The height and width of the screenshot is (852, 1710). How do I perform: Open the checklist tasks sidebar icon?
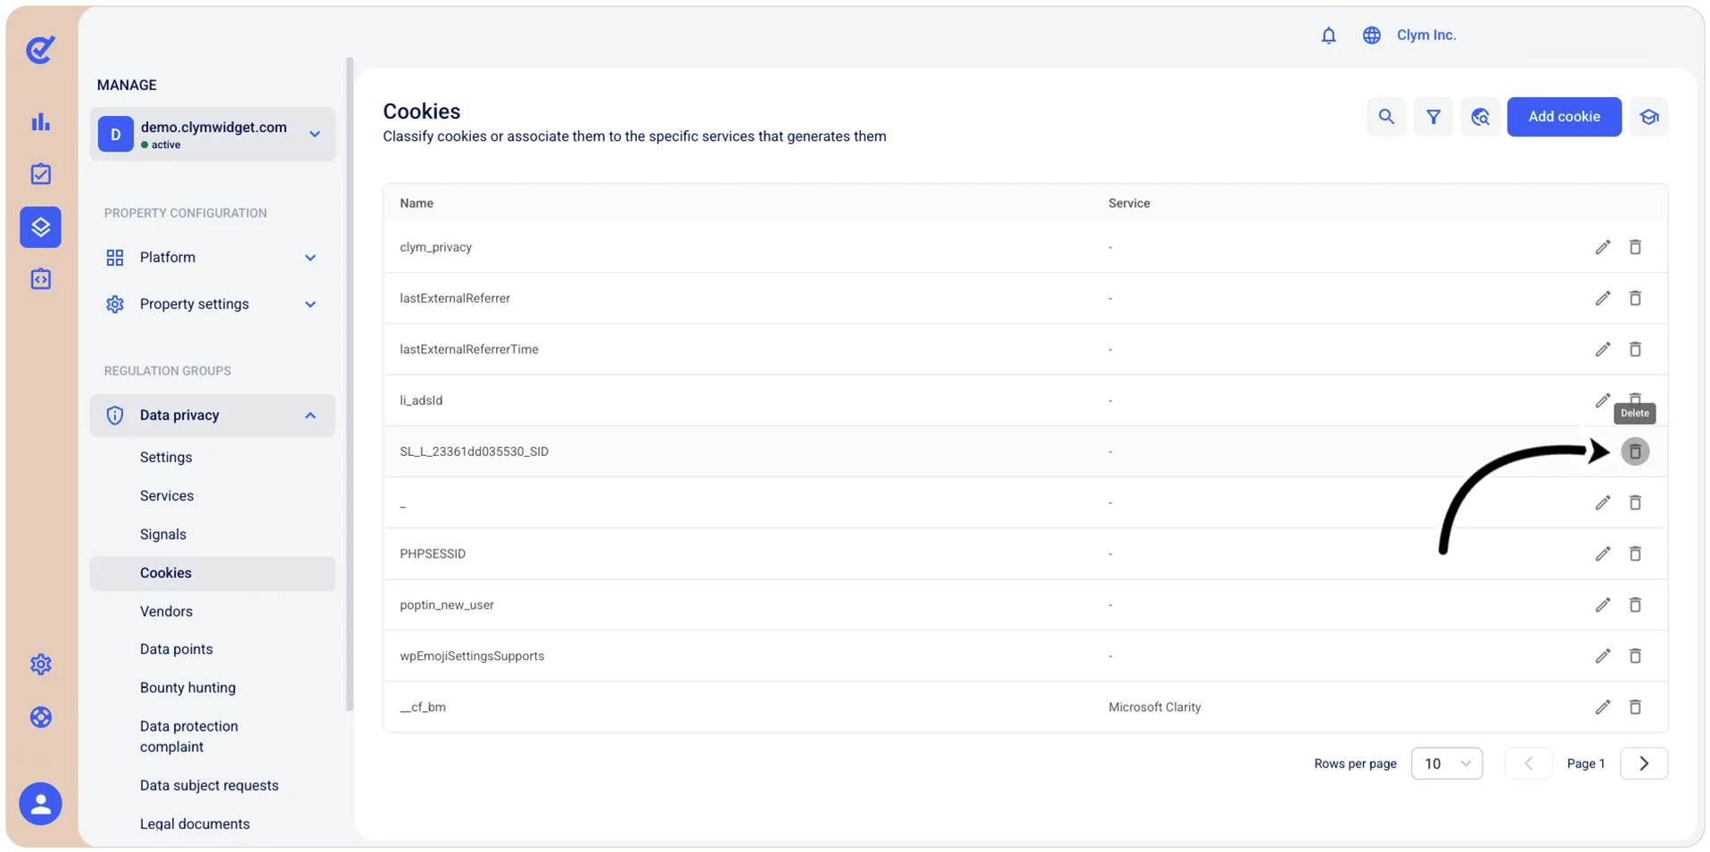point(40,174)
